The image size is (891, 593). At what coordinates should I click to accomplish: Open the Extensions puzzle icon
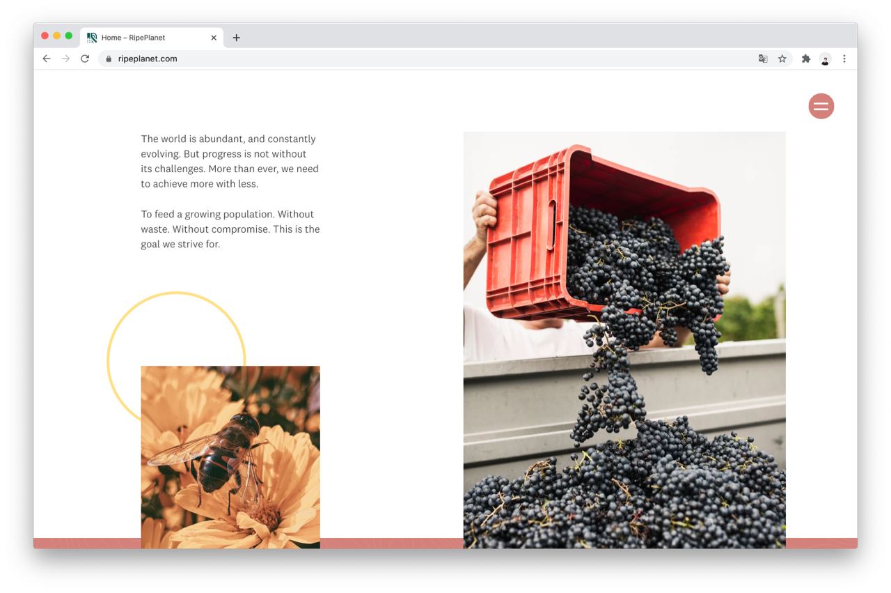point(806,59)
